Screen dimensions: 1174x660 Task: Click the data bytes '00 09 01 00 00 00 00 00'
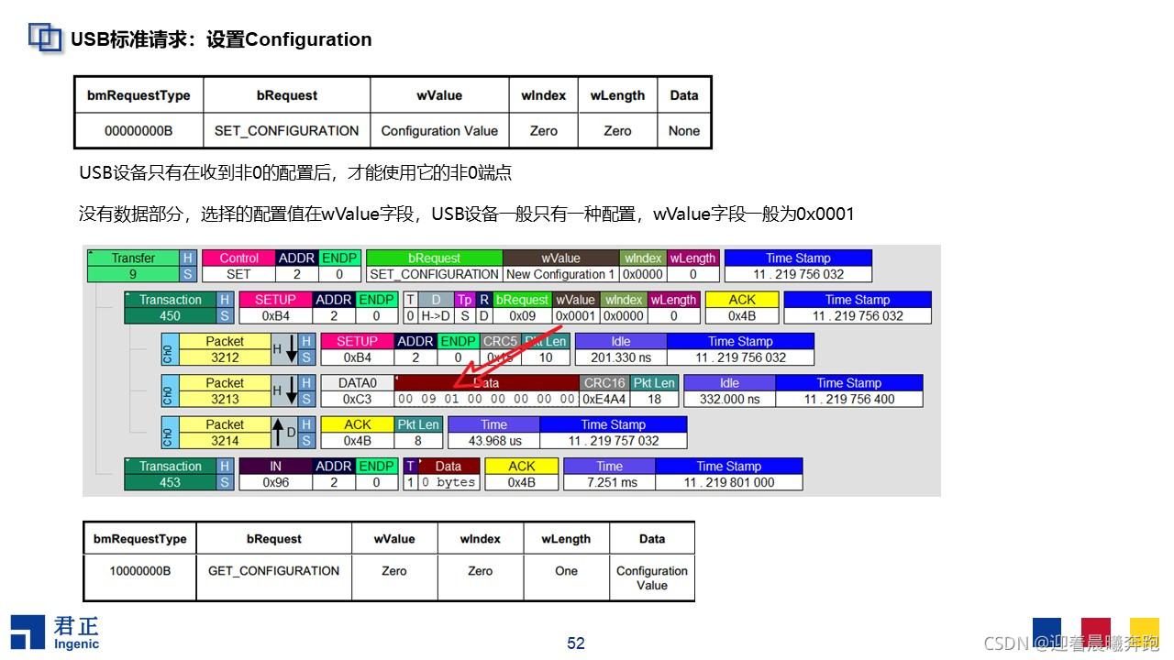(x=486, y=400)
